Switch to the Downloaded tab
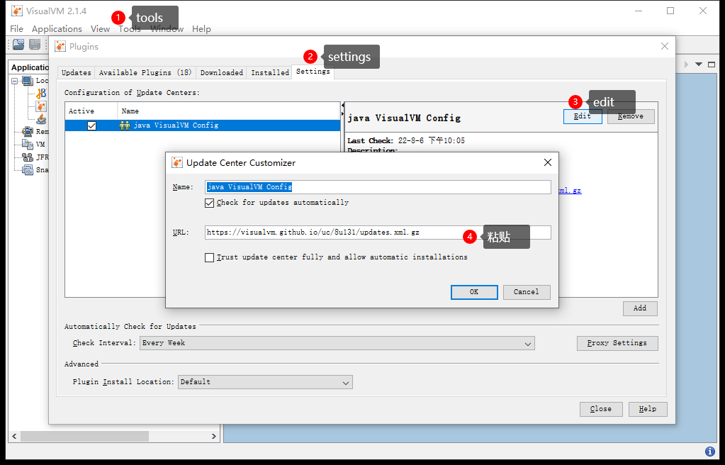The width and height of the screenshot is (725, 465). click(222, 72)
